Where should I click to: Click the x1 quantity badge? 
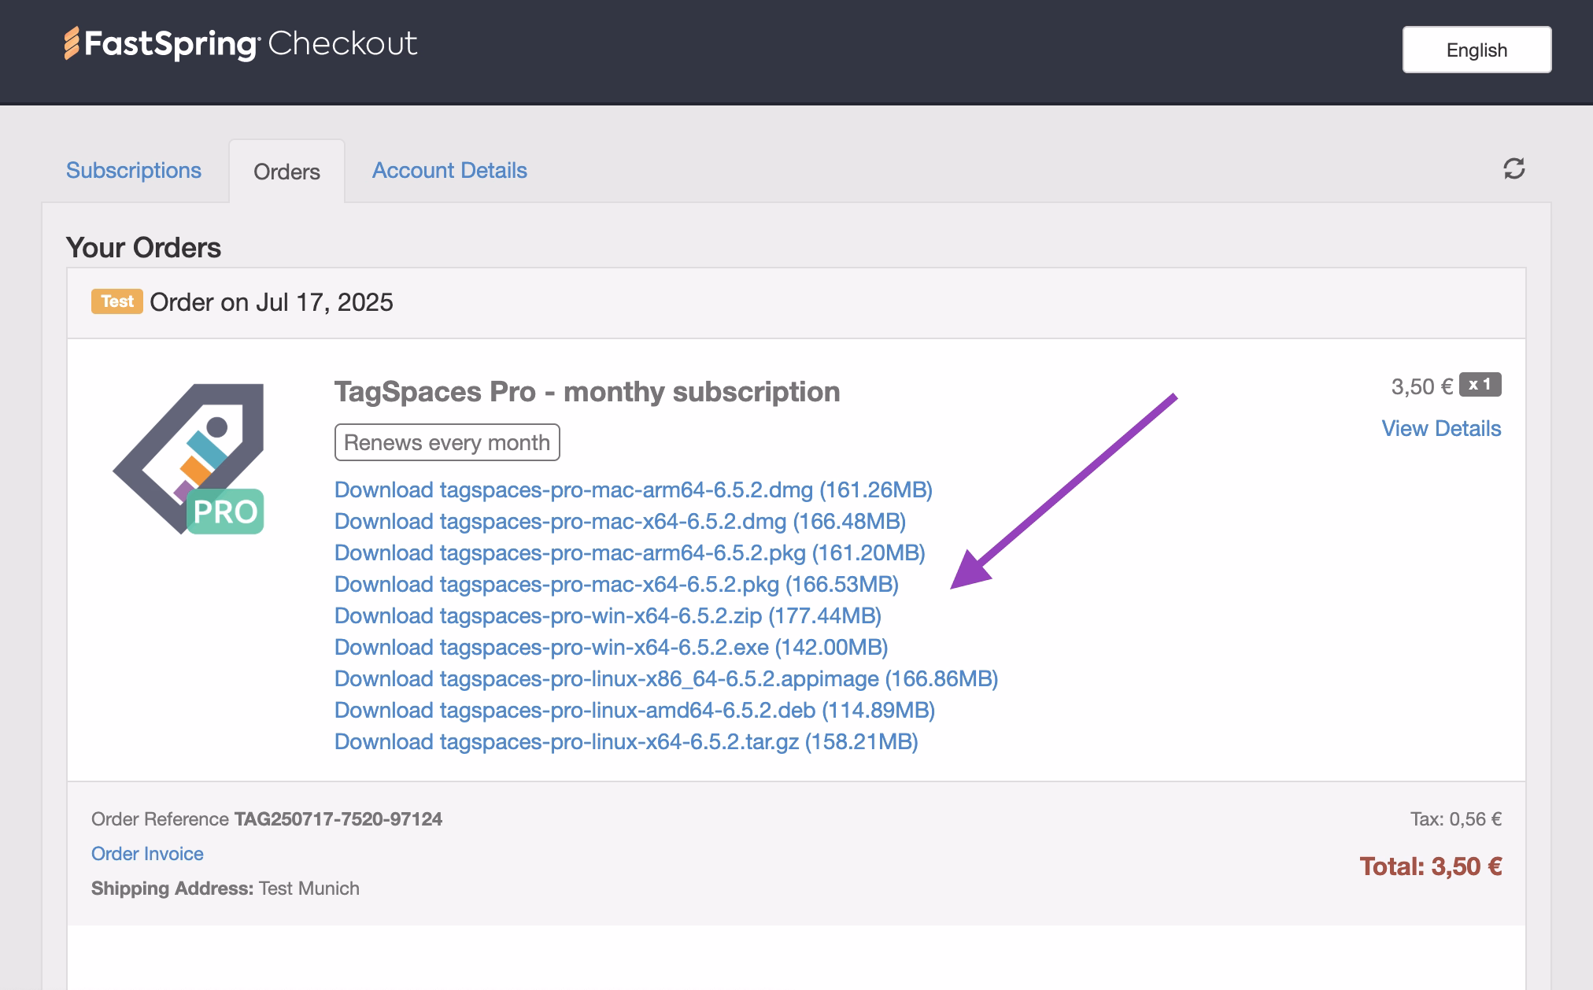click(x=1479, y=385)
